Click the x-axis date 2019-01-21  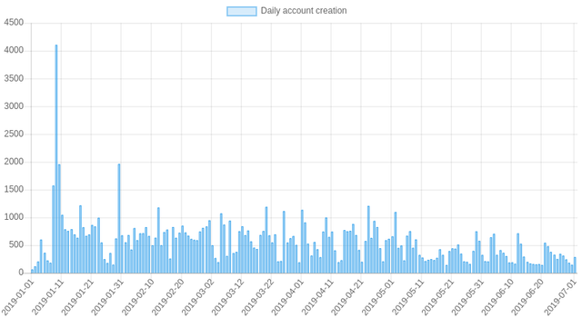[x=77, y=297]
